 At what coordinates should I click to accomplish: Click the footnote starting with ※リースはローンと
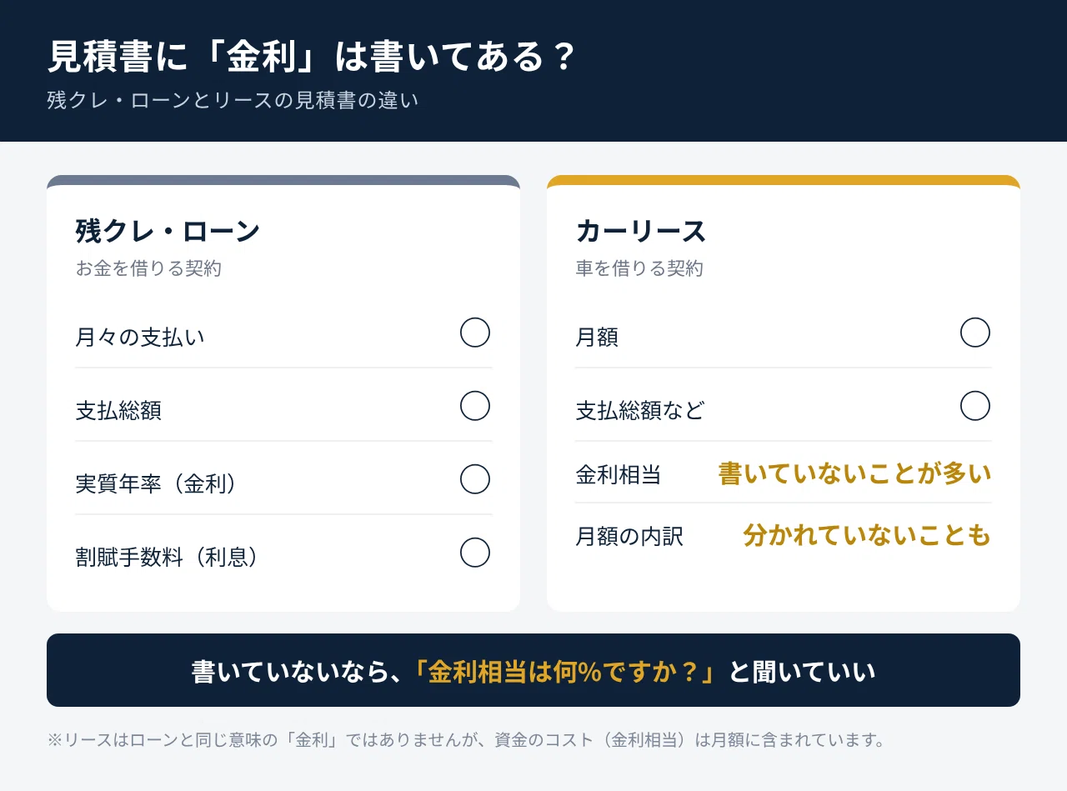465,739
